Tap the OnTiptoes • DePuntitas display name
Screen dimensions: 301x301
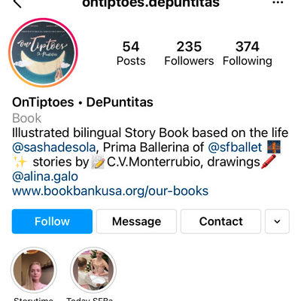[x=83, y=102]
